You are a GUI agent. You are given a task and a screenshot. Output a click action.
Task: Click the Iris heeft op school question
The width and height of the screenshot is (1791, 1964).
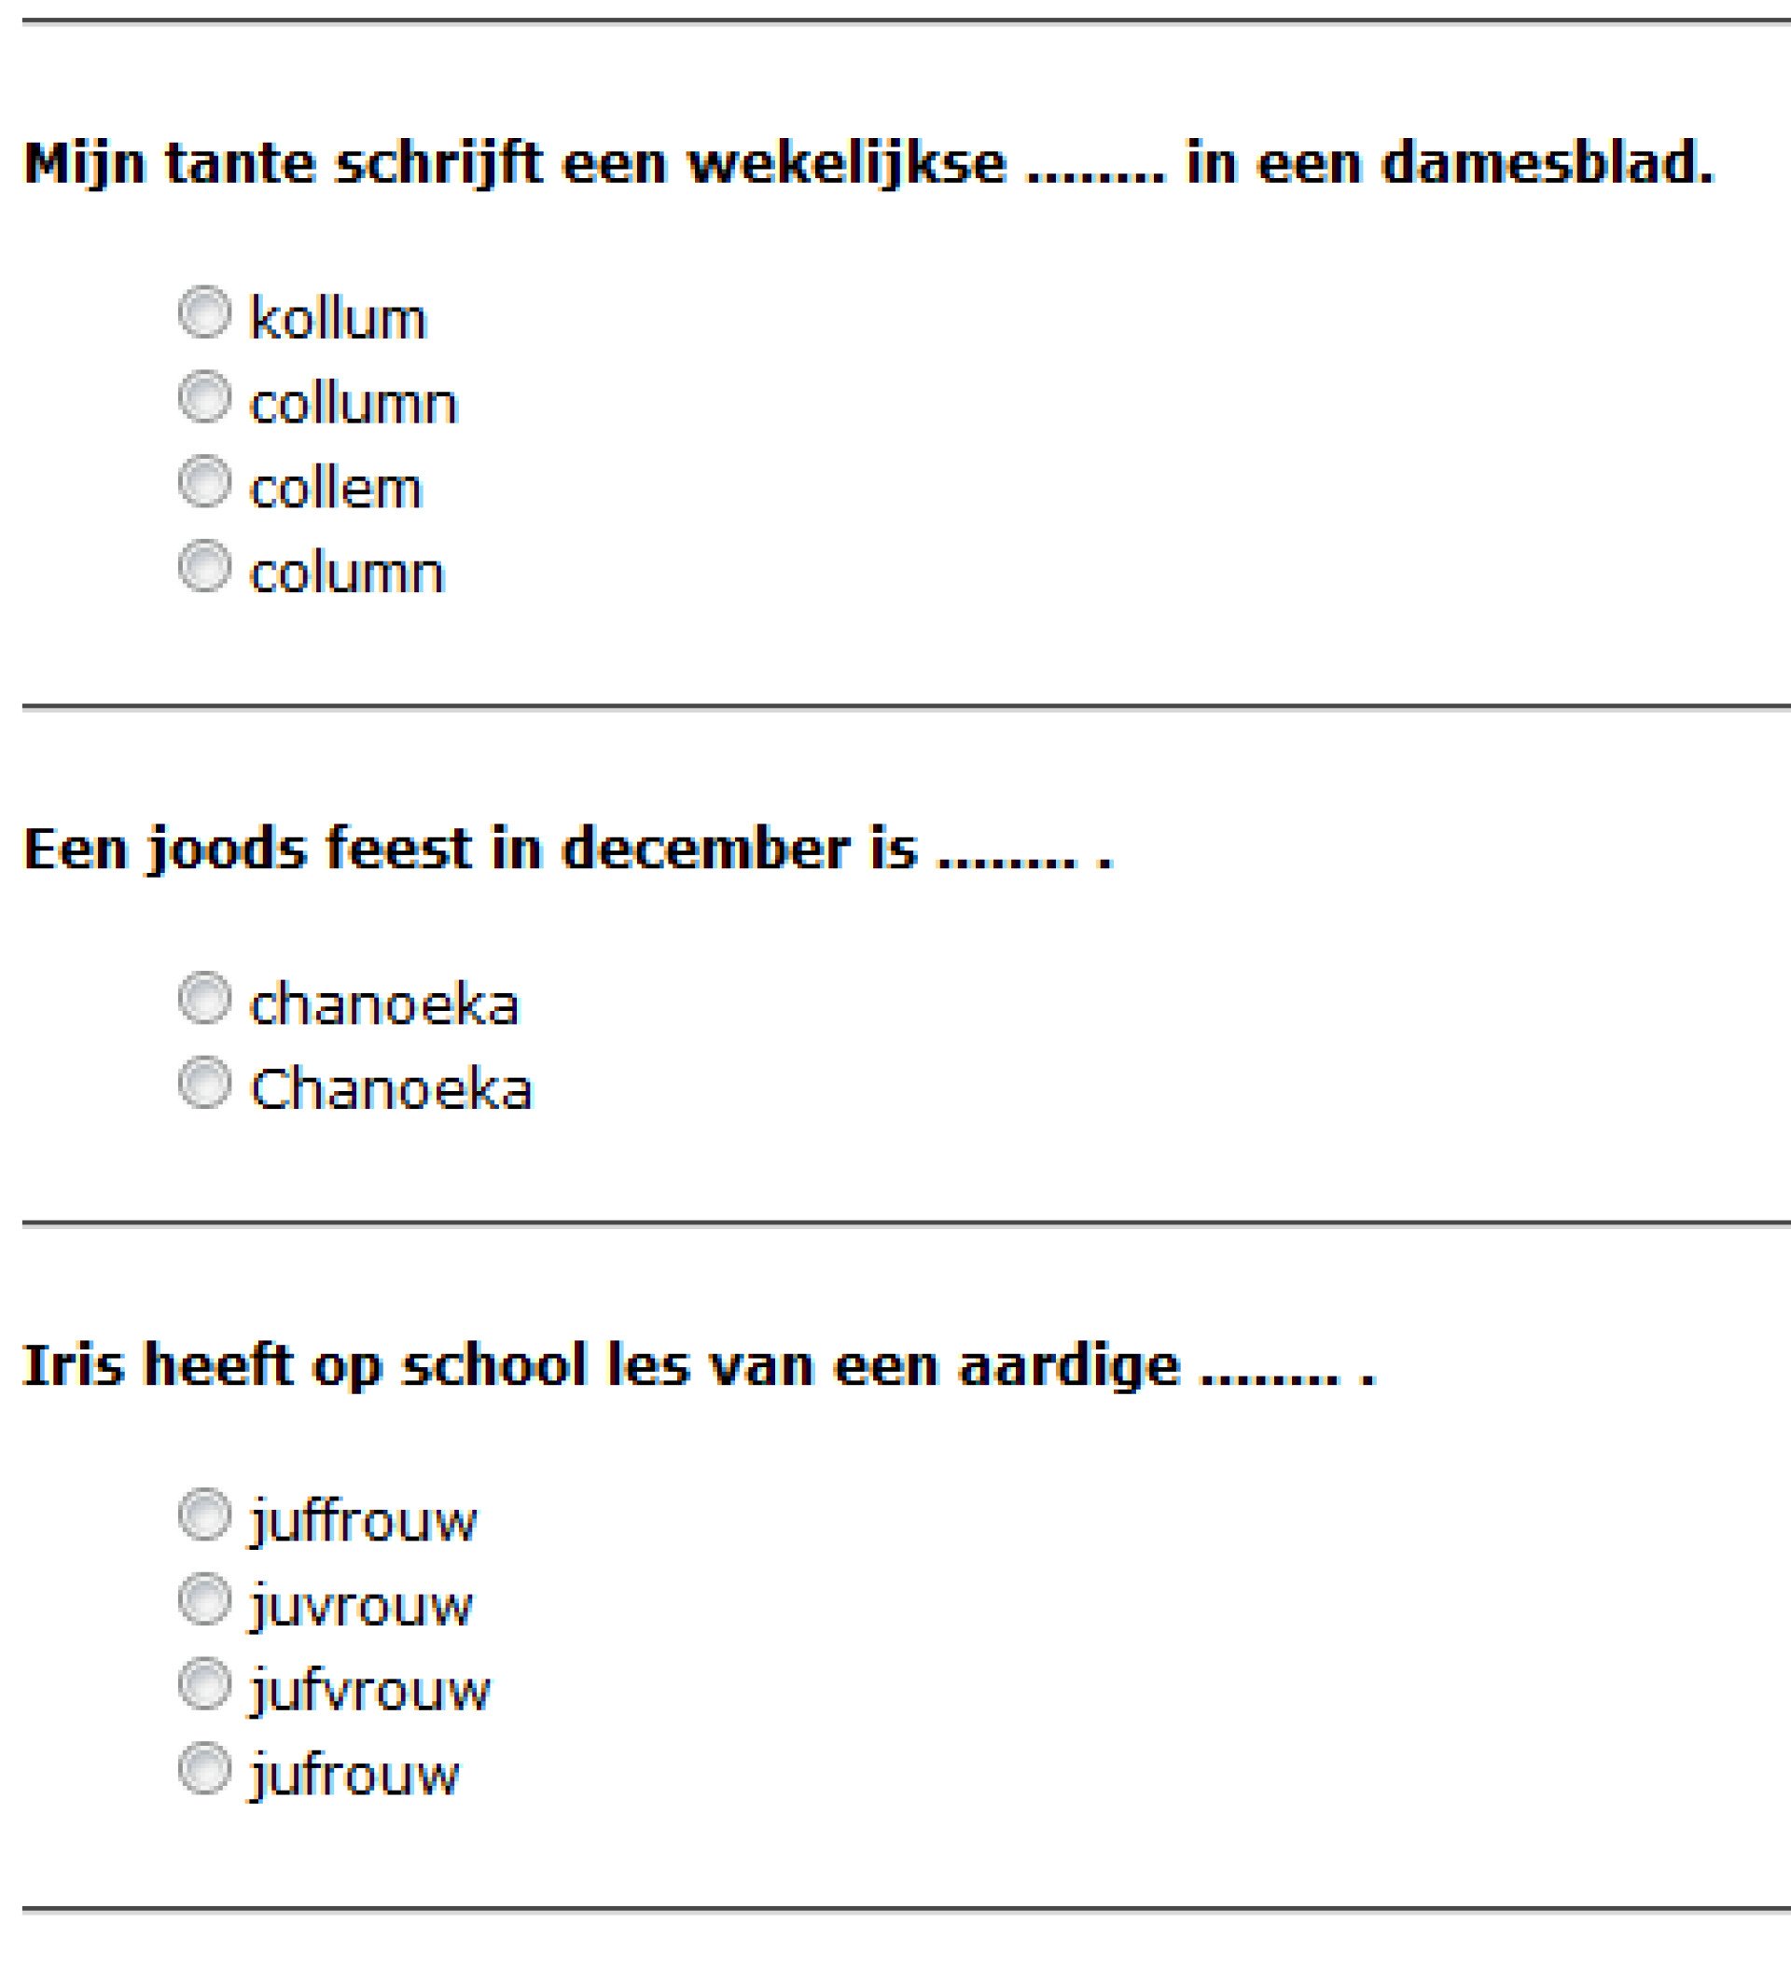point(700,1365)
